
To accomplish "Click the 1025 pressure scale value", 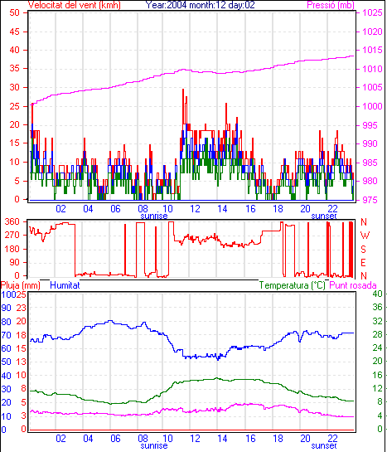I will click(372, 12).
